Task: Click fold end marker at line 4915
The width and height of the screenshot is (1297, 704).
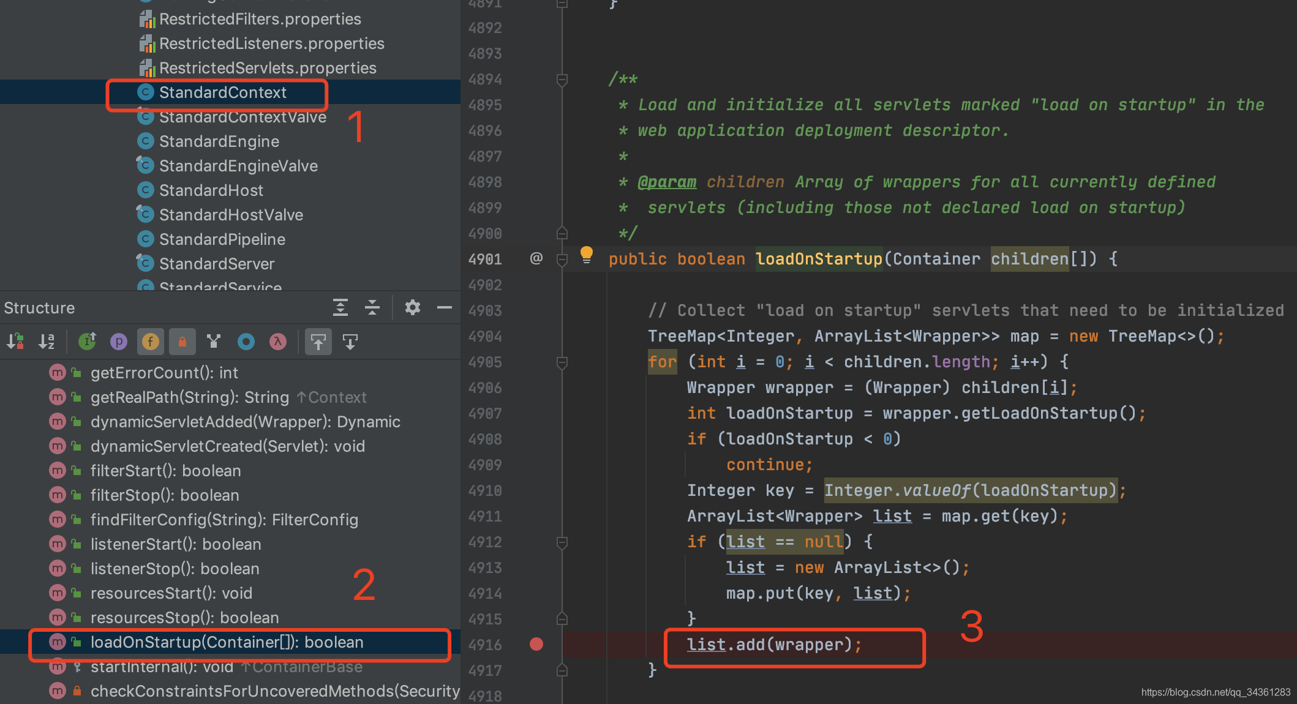Action: point(562,619)
